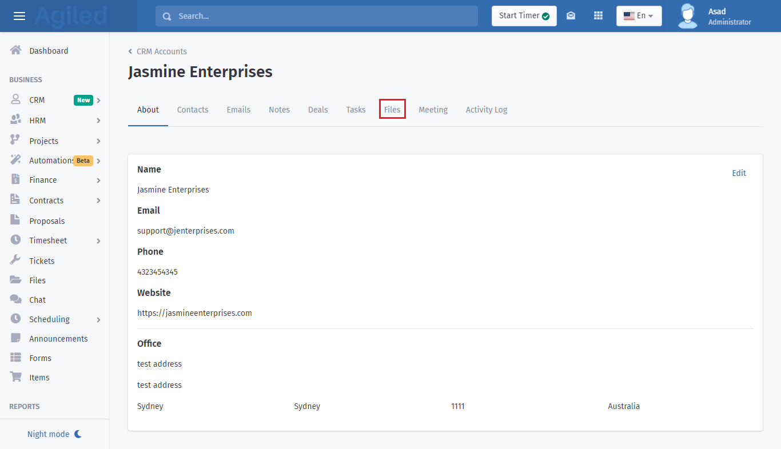Image resolution: width=781 pixels, height=449 pixels.
Task: Expand the Finance submenu chevron
Action: click(x=98, y=181)
